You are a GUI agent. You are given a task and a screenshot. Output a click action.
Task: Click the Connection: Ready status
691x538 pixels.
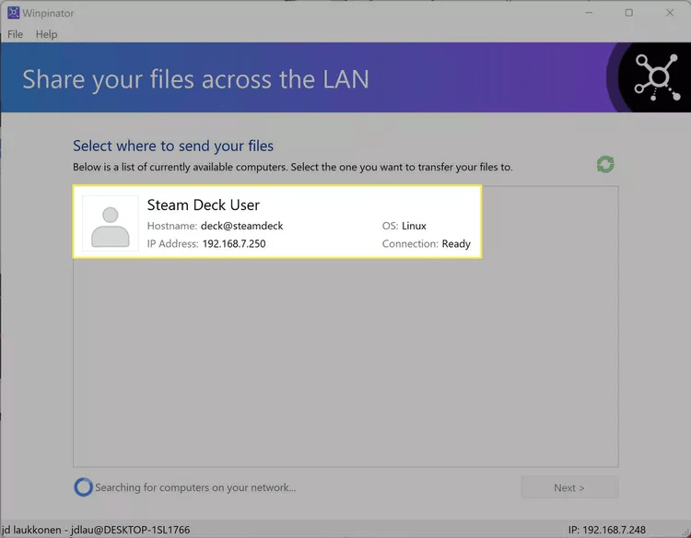pyautogui.click(x=426, y=244)
